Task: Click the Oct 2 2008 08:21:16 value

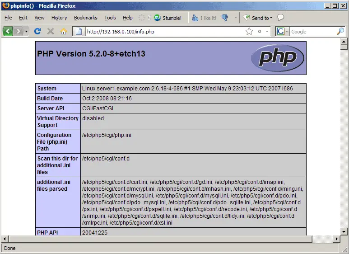Action: (107, 98)
